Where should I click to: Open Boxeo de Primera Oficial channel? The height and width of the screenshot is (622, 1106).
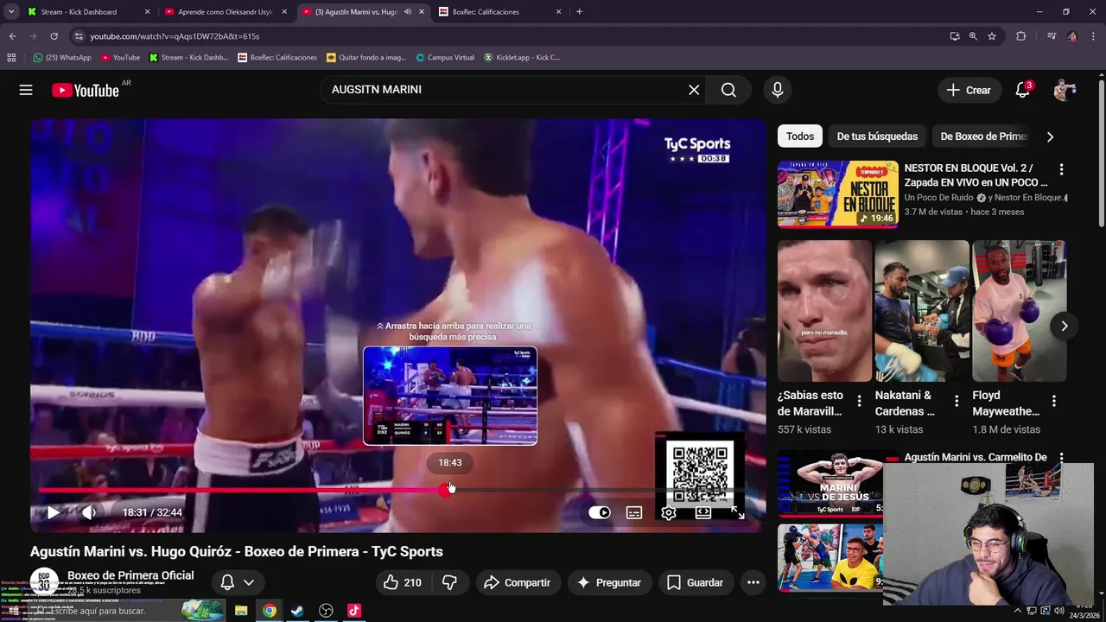pyautogui.click(x=130, y=575)
